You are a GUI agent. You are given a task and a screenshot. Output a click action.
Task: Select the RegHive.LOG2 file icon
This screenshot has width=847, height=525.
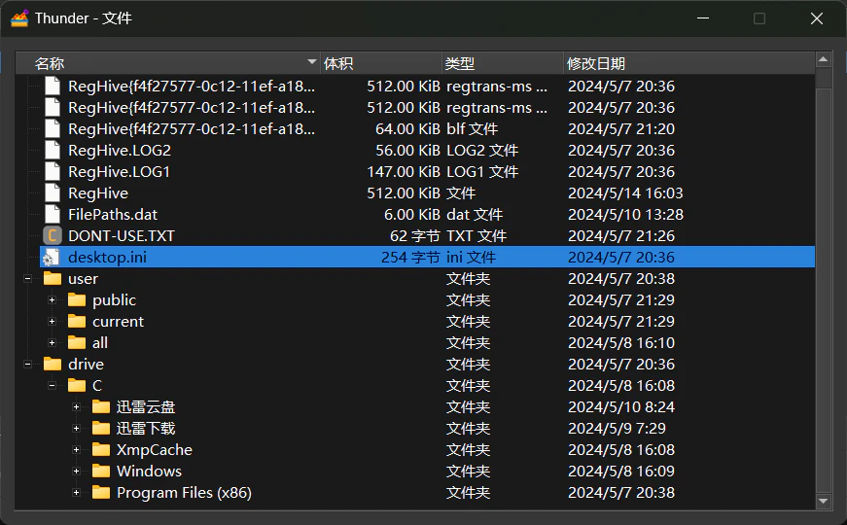click(53, 150)
